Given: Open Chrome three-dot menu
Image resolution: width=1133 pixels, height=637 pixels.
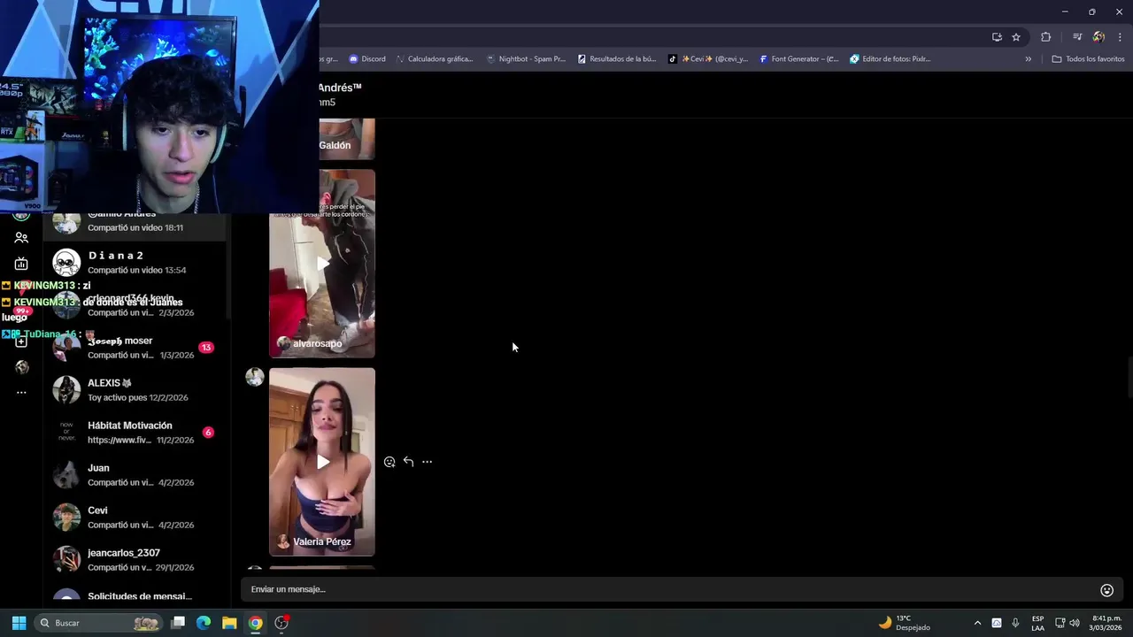Looking at the screenshot, I should (x=1120, y=37).
